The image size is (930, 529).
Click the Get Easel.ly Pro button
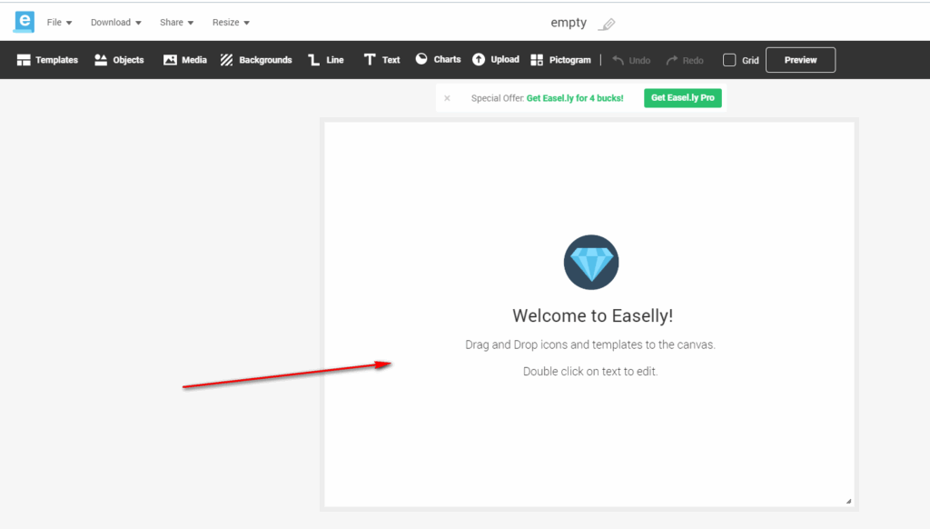coord(682,98)
